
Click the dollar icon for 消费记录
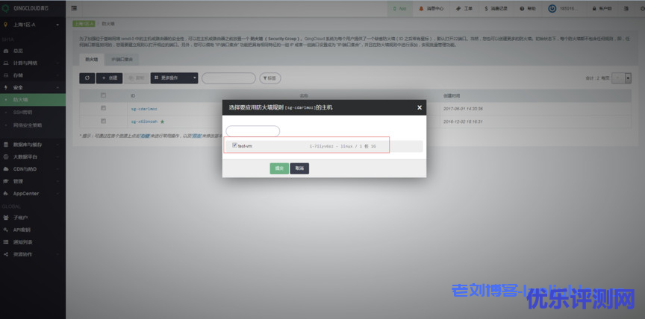pos(487,9)
